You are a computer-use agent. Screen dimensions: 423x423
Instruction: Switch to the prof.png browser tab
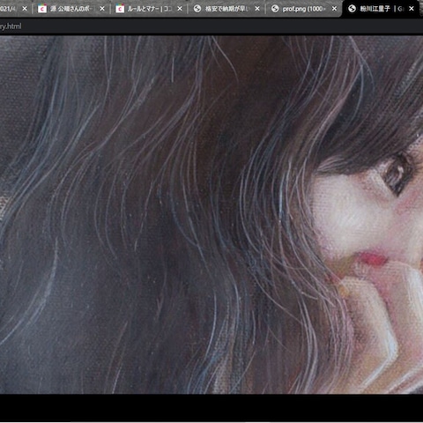coord(303,9)
